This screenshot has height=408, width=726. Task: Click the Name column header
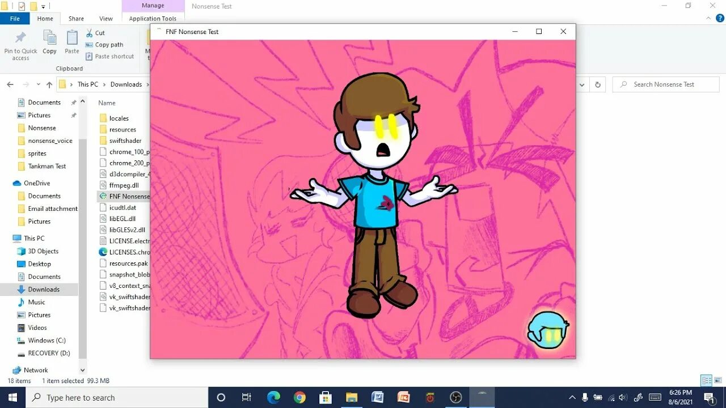(x=107, y=103)
